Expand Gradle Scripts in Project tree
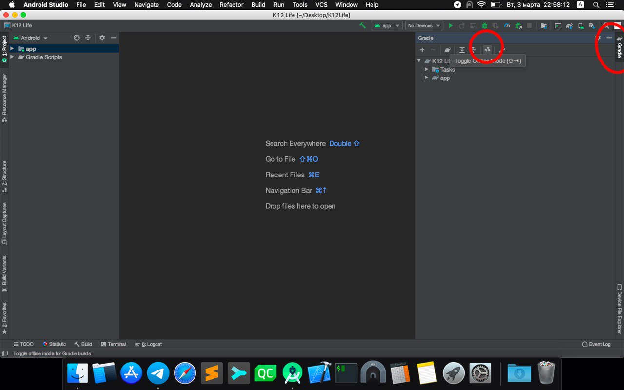This screenshot has height=390, width=624. (12, 57)
